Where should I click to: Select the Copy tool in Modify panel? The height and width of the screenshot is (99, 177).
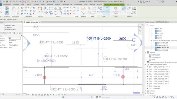51,13
